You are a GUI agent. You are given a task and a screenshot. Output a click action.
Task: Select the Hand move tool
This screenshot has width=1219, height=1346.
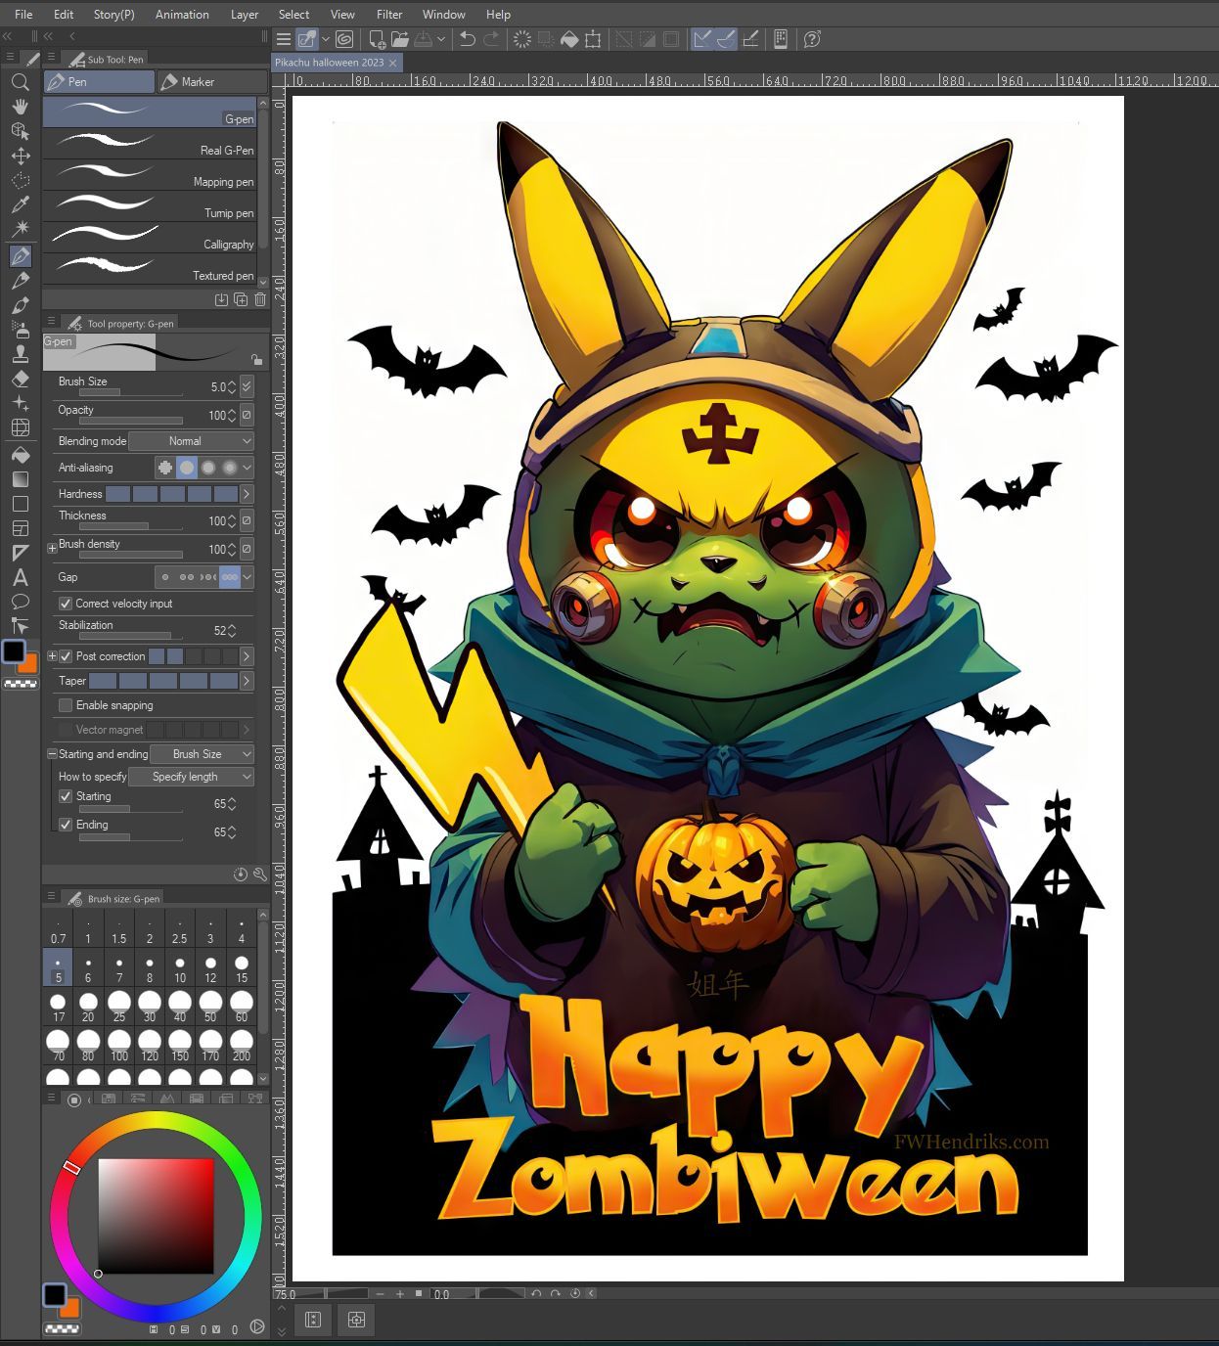pos(20,107)
